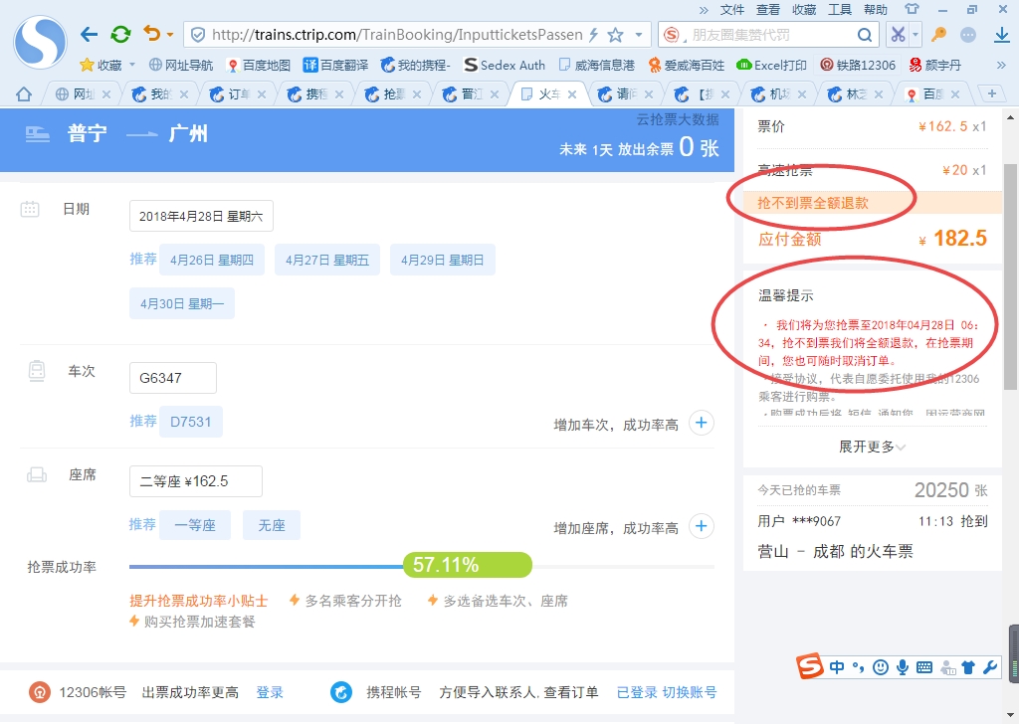Click the browser back arrow

[89, 35]
